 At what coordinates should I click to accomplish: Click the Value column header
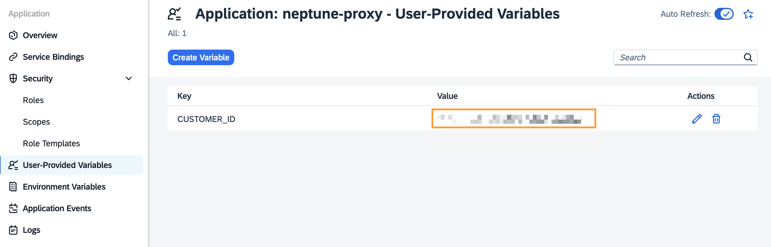pyautogui.click(x=447, y=96)
